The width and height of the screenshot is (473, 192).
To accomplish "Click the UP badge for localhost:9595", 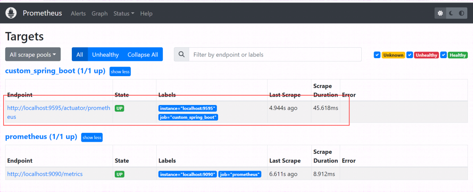I will tap(120, 108).
